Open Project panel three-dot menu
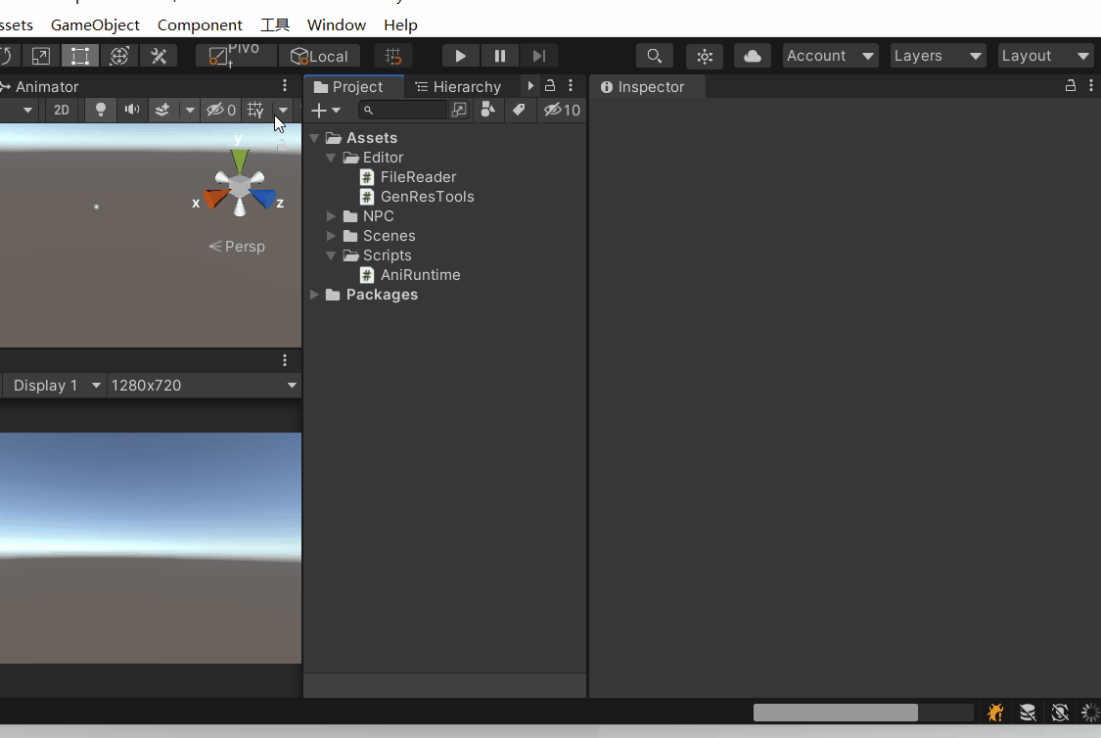The height and width of the screenshot is (738, 1101). click(x=571, y=86)
